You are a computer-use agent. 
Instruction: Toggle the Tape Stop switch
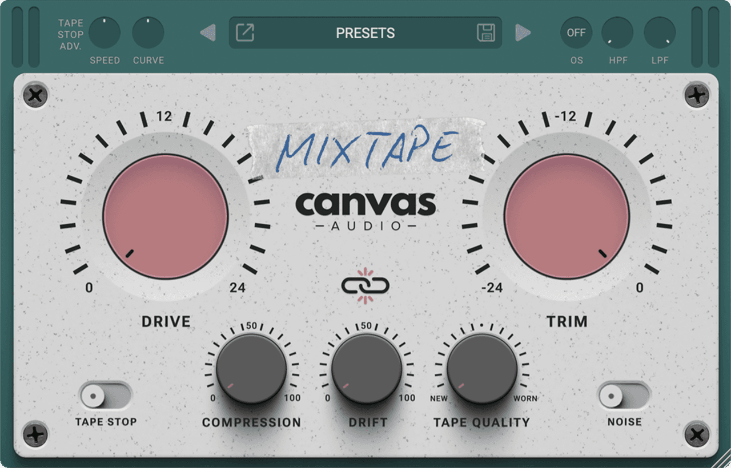point(106,396)
